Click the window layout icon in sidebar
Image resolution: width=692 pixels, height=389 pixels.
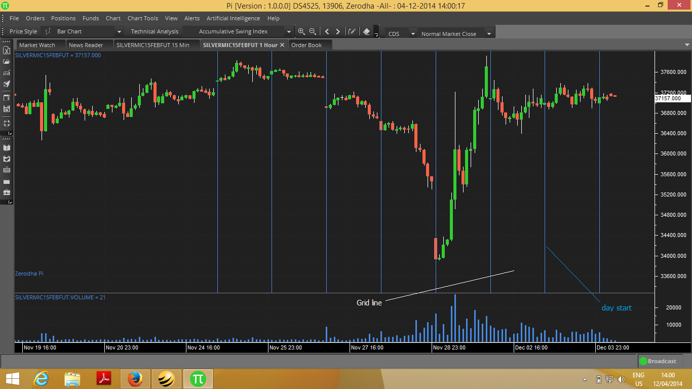click(7, 98)
